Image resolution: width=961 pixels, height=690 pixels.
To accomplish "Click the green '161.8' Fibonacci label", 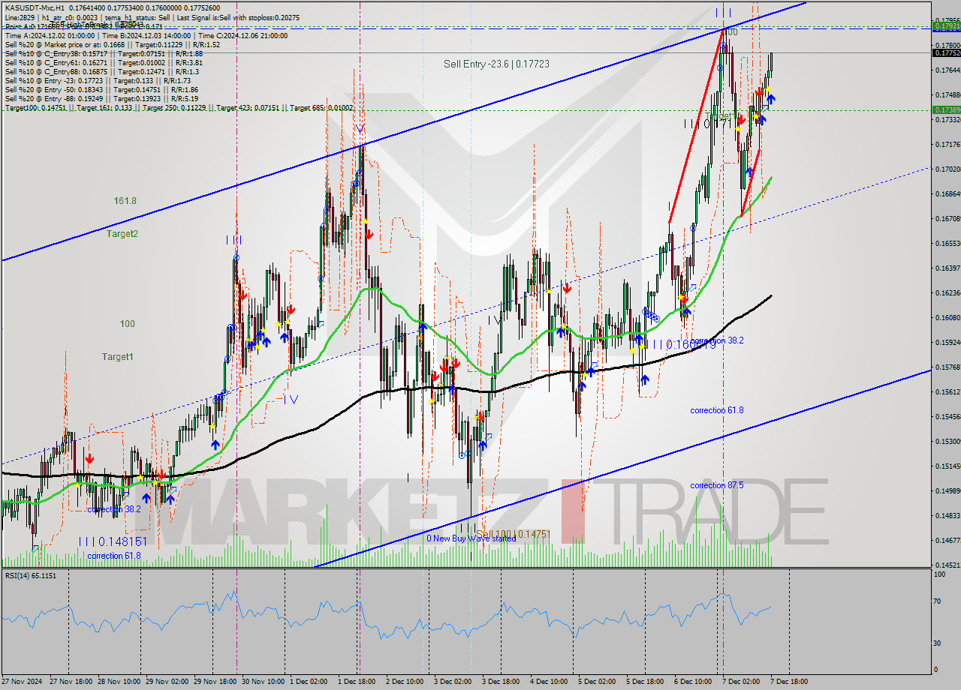I will pyautogui.click(x=125, y=201).
